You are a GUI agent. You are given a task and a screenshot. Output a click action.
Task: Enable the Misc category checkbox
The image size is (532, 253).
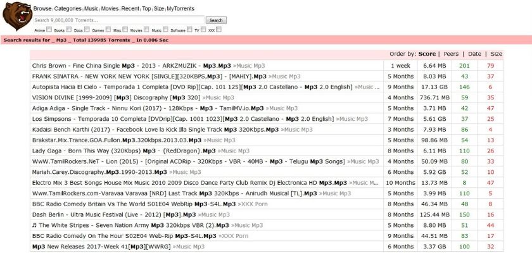[x=125, y=30]
